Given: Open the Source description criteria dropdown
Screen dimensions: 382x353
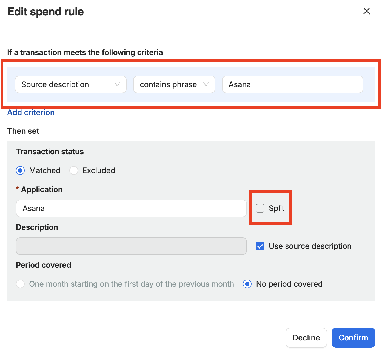Looking at the screenshot, I should (x=66, y=84).
